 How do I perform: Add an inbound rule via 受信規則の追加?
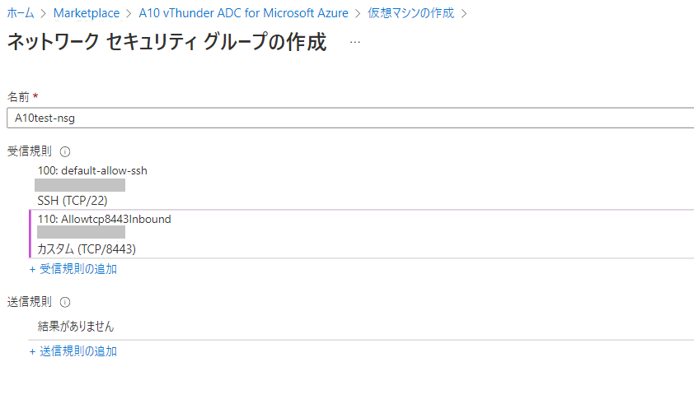pyautogui.click(x=78, y=269)
